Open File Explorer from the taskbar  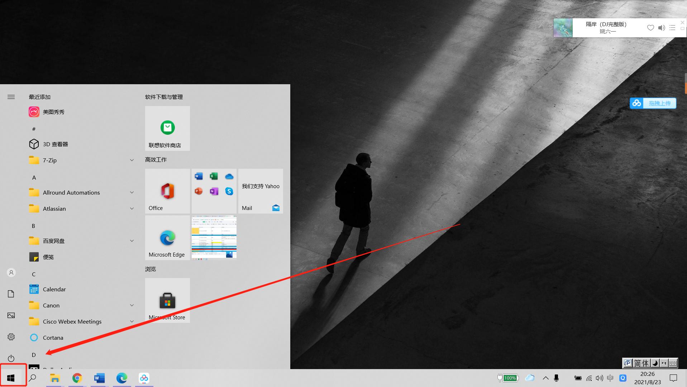click(55, 378)
